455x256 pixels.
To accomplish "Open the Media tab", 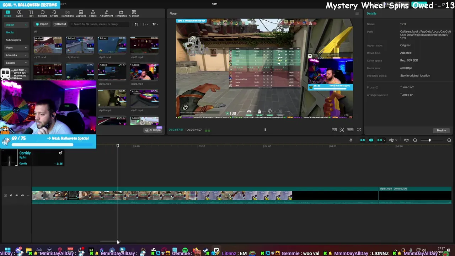I will click(x=7, y=14).
